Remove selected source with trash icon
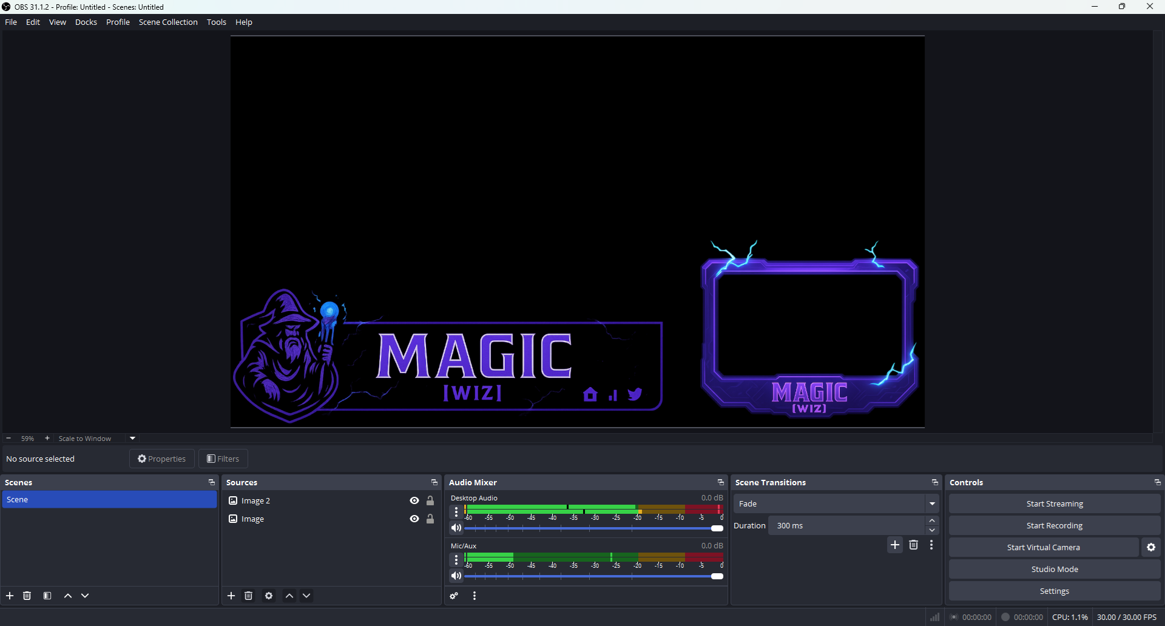The height and width of the screenshot is (626, 1165). [249, 596]
